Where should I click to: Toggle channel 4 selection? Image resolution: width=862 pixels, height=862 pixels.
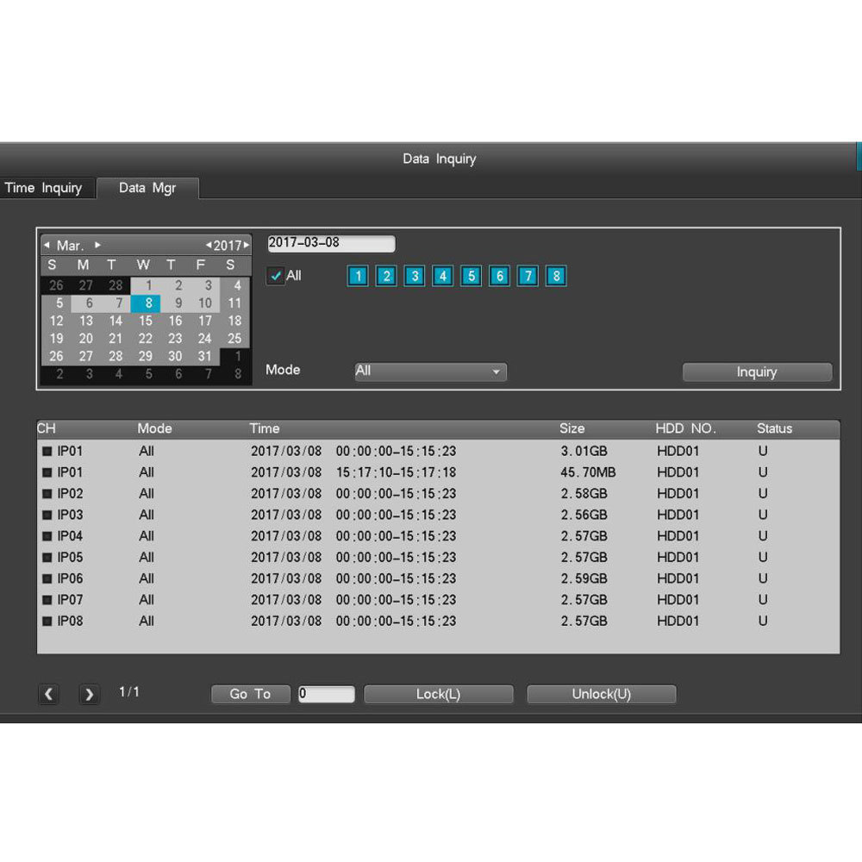tap(442, 276)
